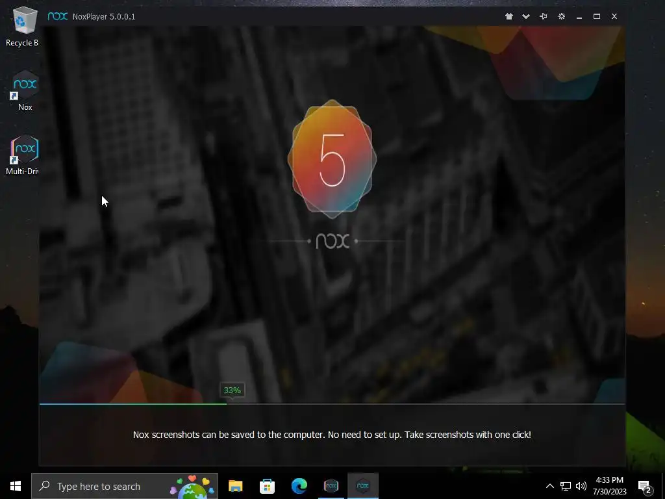
Task: Open the NoxPlayer theme (shirt) icon
Action: point(509,16)
